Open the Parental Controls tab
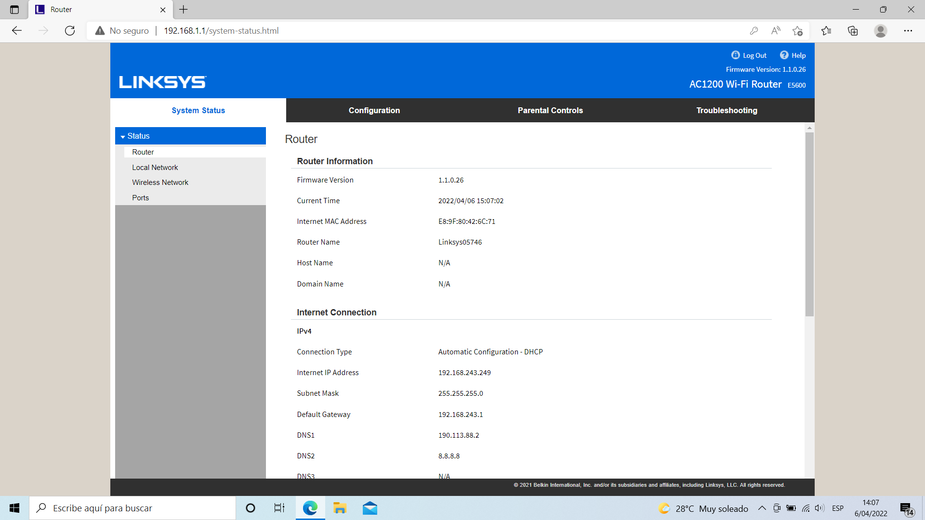 click(x=550, y=110)
